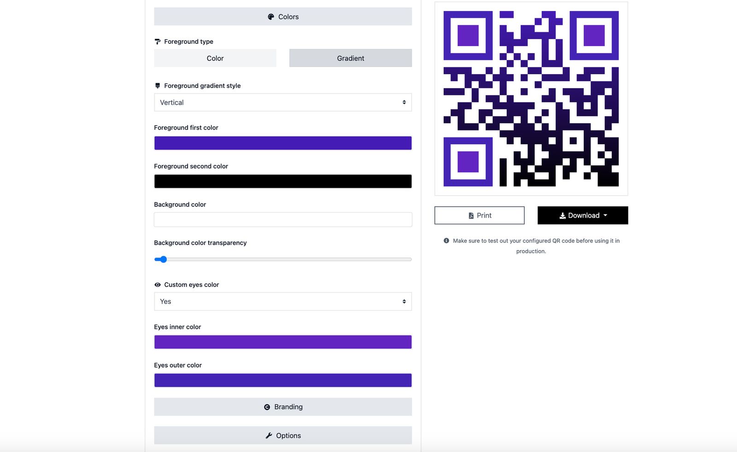The width and height of the screenshot is (737, 452).
Task: Click the palette icon beside Colors
Action: (271, 17)
